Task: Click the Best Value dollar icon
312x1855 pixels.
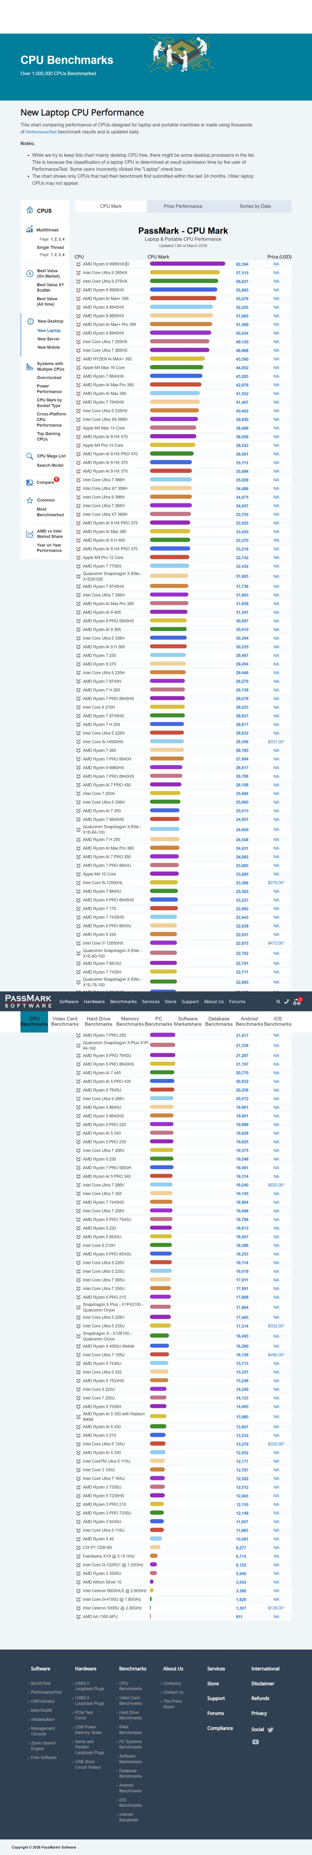Action: point(30,274)
